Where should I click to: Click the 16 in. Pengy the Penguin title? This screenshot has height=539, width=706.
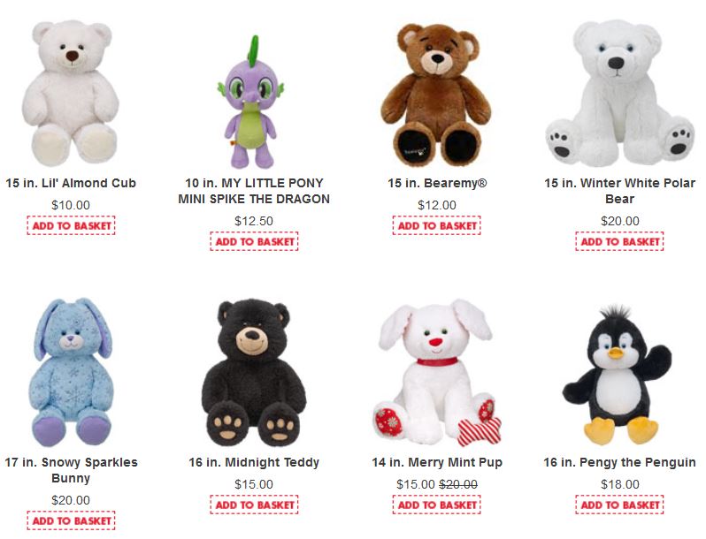619,462
